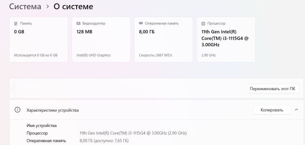Click the Имя устройства row label
The height and width of the screenshot is (145, 305).
click(41, 125)
